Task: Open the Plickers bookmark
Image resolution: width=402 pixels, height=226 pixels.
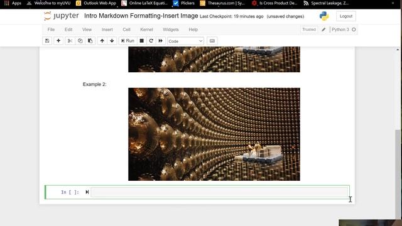Action: click(x=183, y=3)
